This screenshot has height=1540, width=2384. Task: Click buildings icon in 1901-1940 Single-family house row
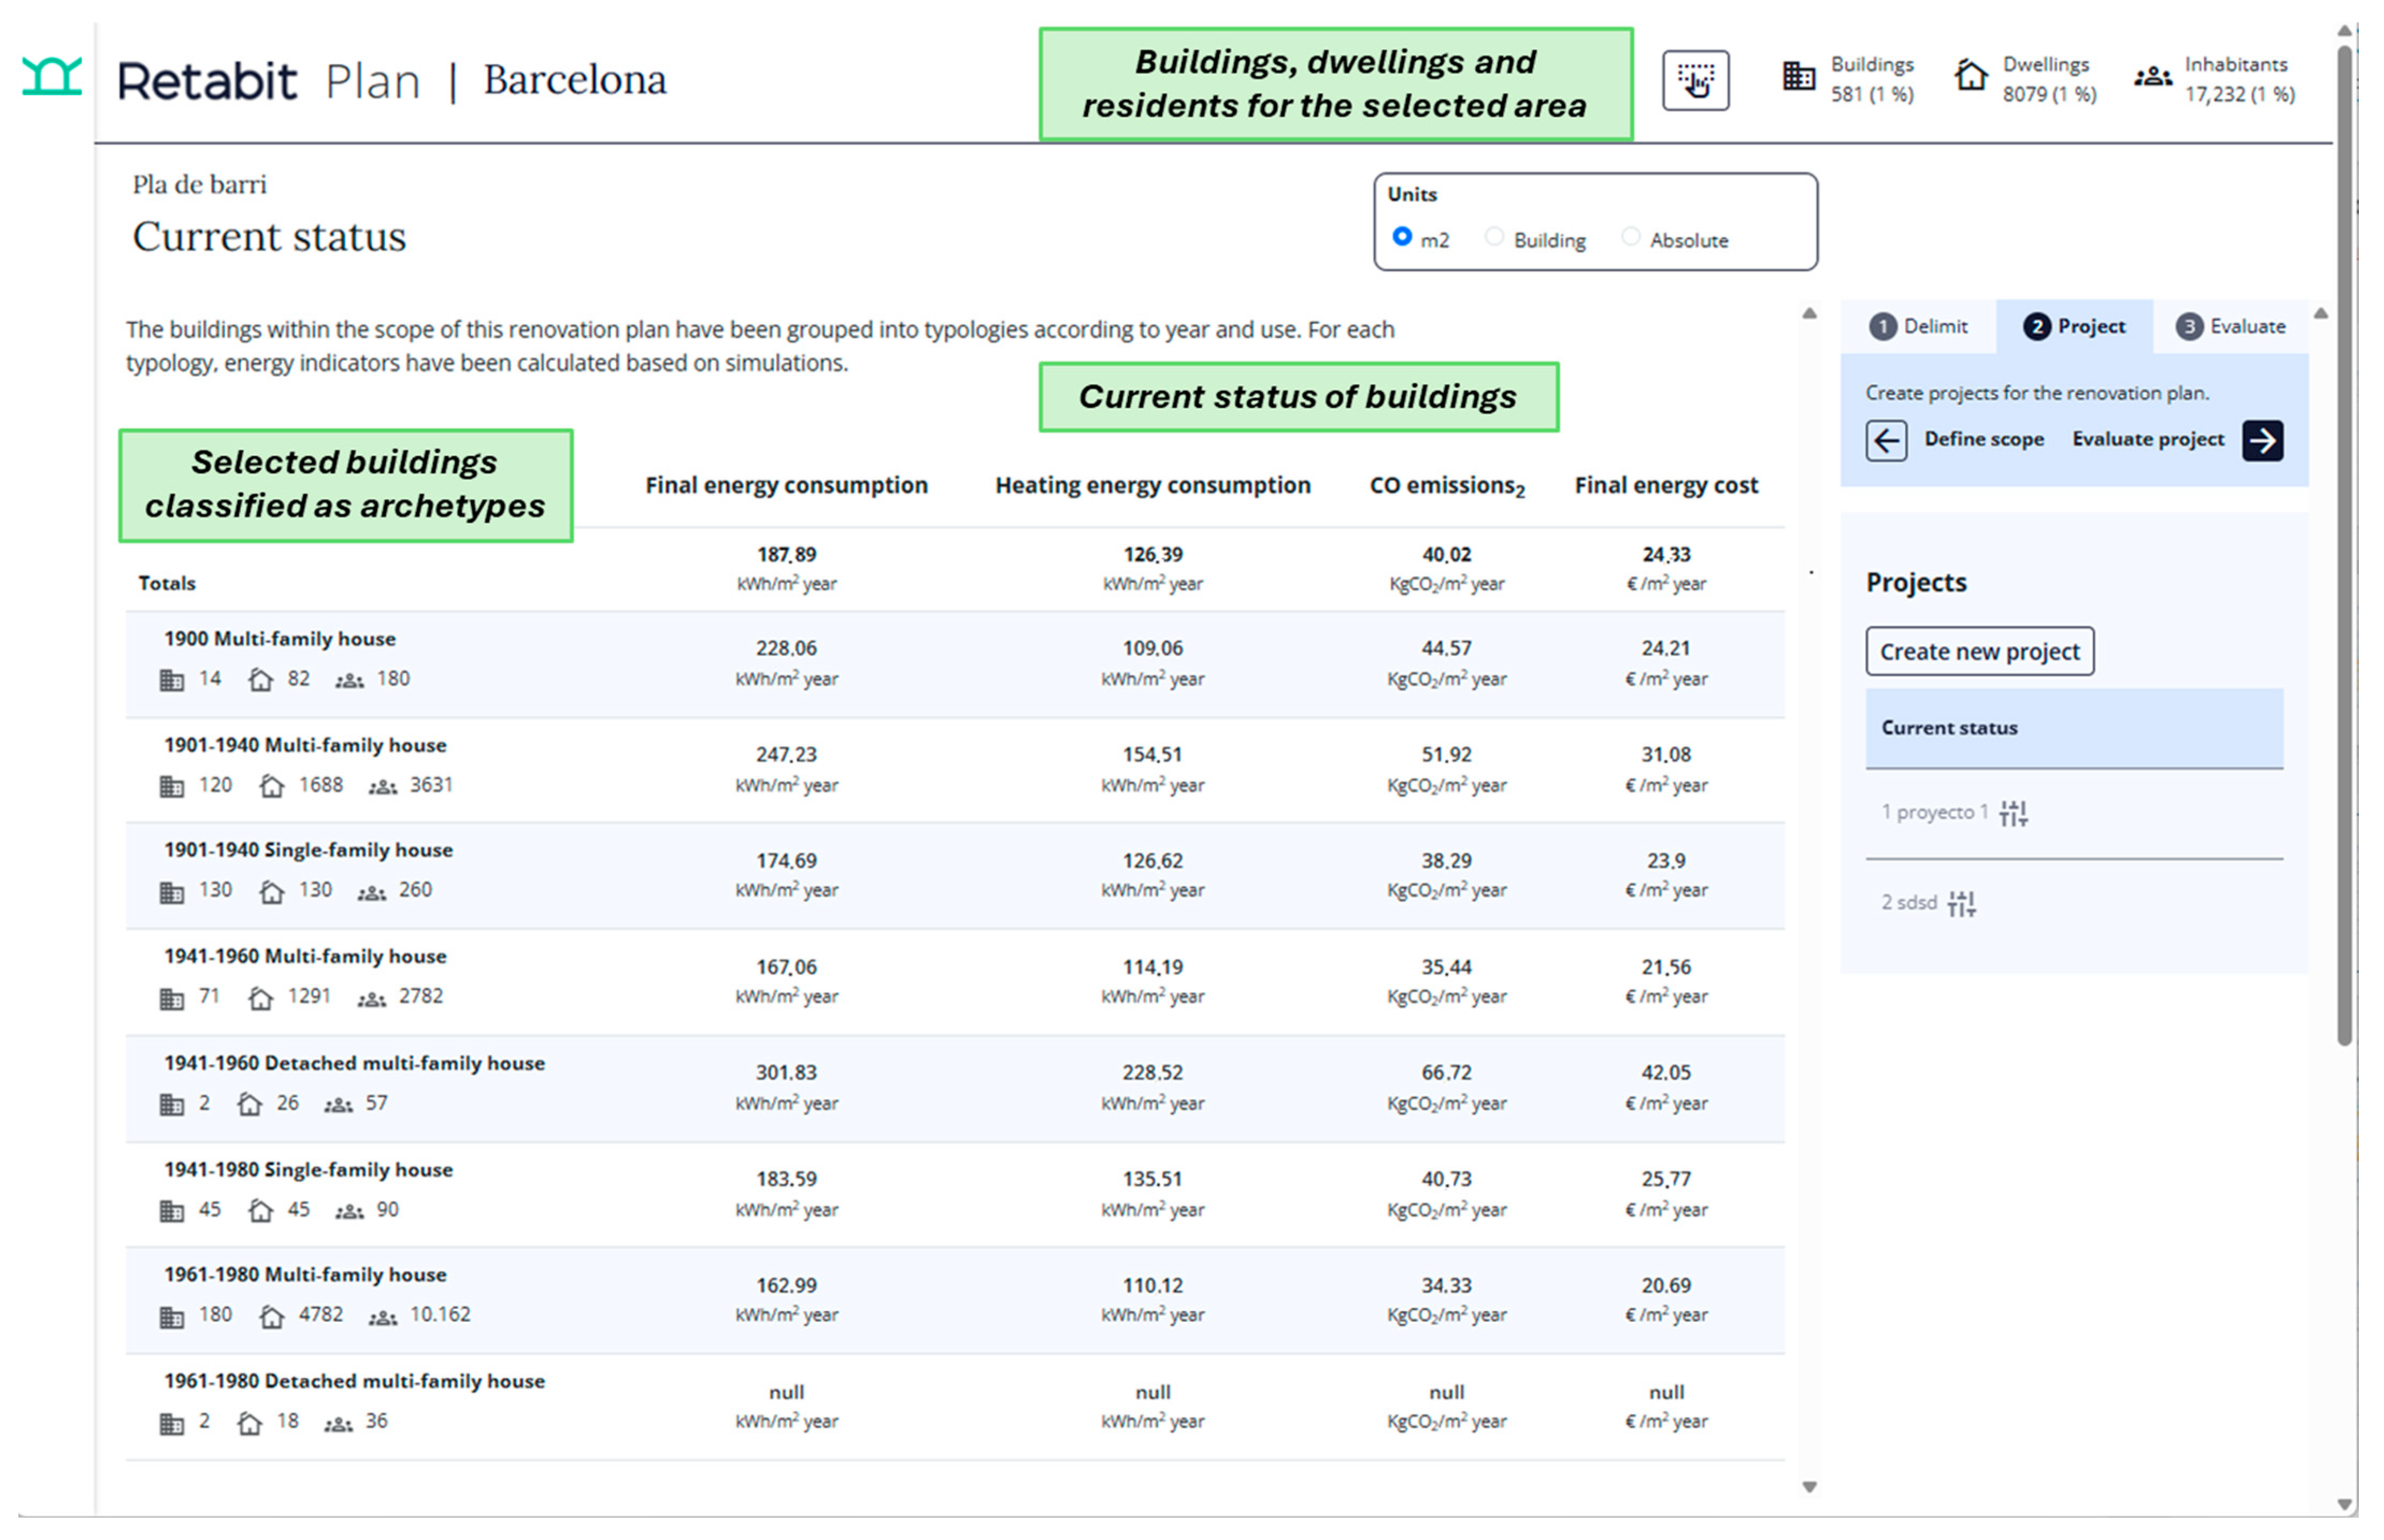click(x=172, y=892)
